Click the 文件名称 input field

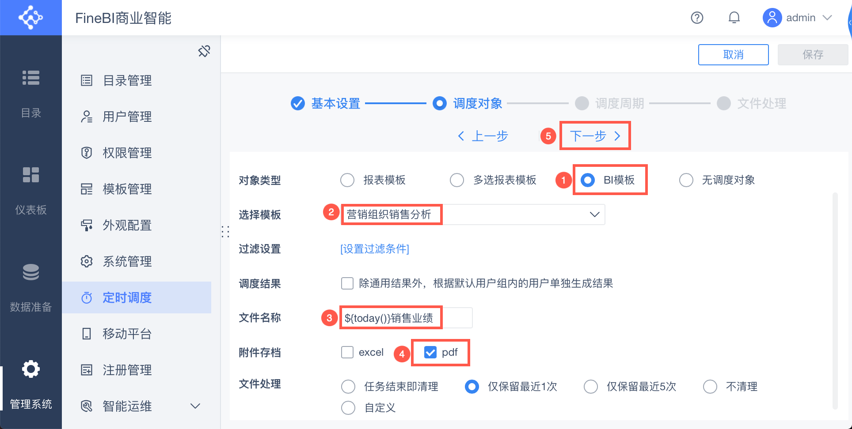pyautogui.click(x=406, y=318)
